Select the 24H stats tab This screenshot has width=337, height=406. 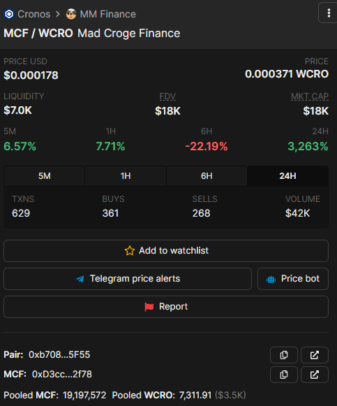click(x=287, y=176)
